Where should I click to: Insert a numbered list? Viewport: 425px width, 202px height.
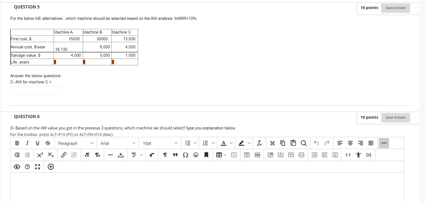205,143
